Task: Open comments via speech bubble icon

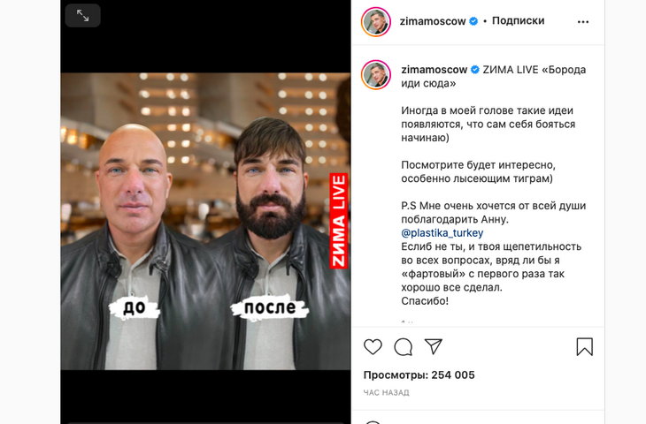Action: coord(403,346)
